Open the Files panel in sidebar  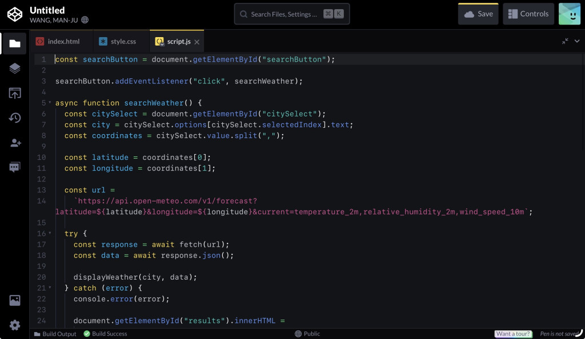[x=14, y=43]
